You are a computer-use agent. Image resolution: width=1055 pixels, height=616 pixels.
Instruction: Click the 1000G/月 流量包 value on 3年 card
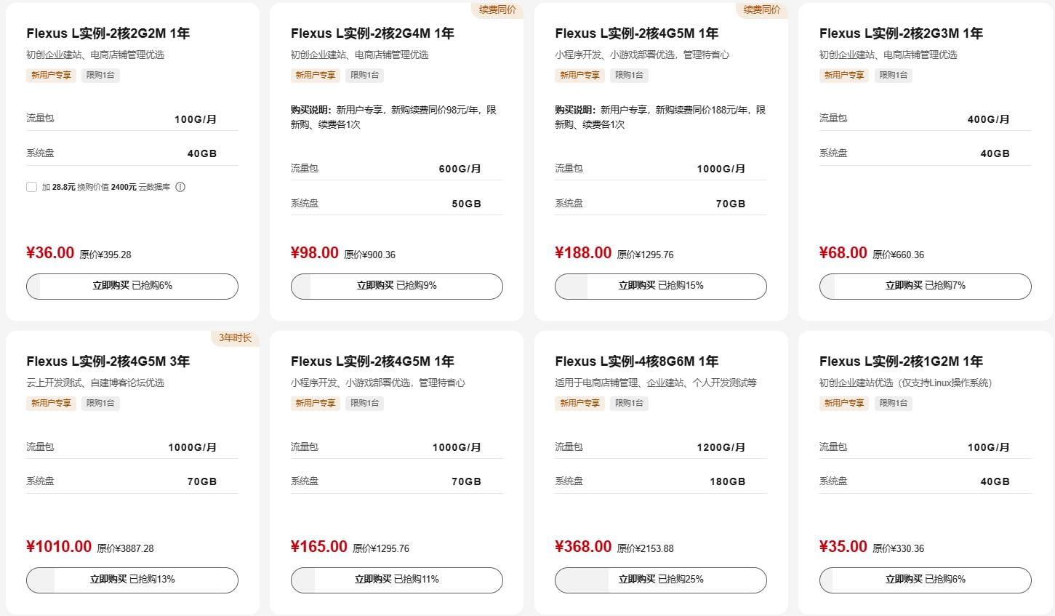click(193, 447)
